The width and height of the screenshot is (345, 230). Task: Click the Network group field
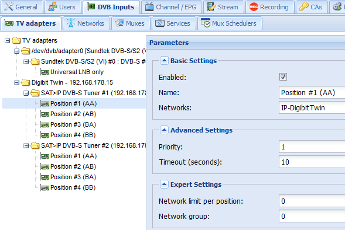[x=312, y=216]
